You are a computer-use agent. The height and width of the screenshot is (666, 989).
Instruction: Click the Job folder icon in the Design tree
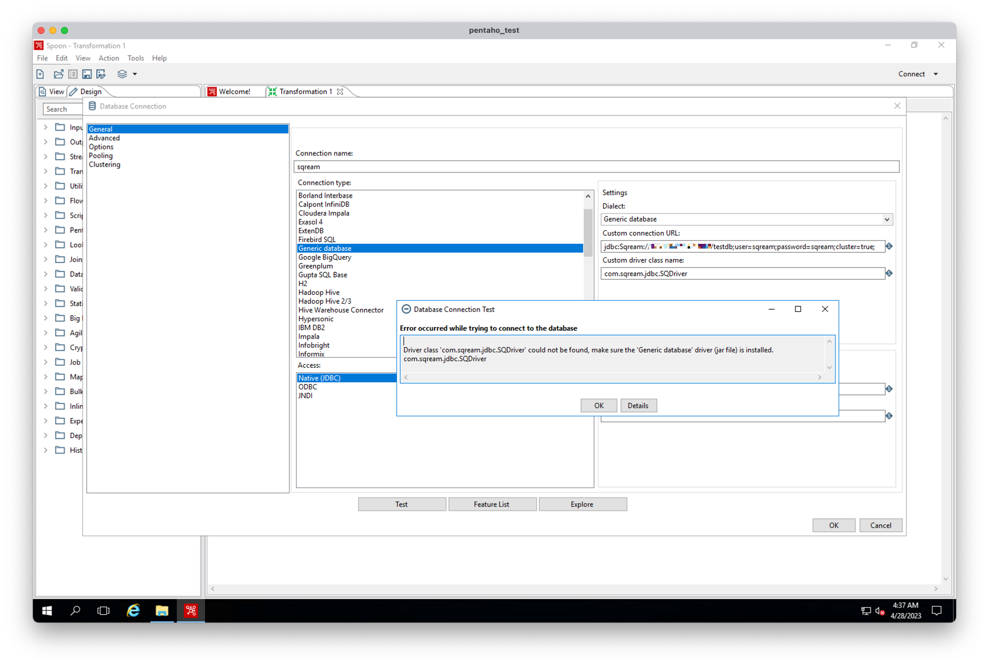[60, 362]
